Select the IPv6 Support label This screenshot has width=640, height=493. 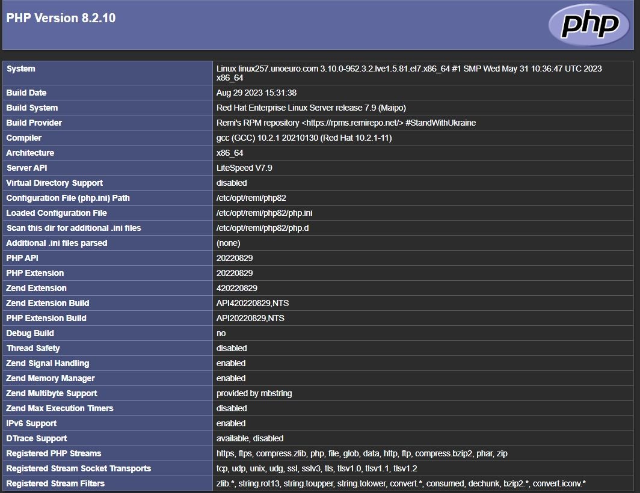[x=31, y=423]
